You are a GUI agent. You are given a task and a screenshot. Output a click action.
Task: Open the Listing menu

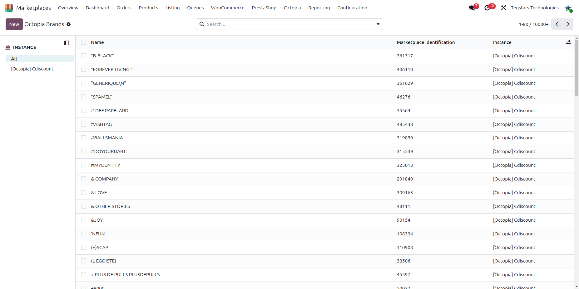pyautogui.click(x=173, y=8)
